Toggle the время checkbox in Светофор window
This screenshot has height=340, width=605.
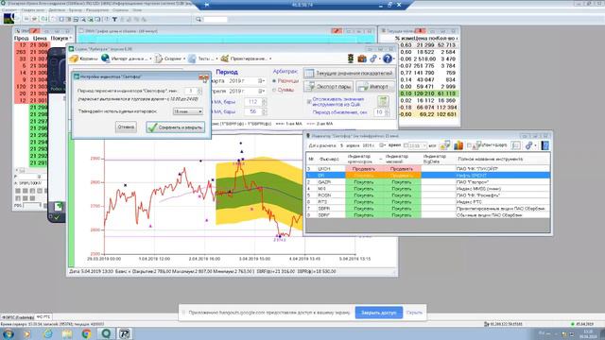point(406,145)
